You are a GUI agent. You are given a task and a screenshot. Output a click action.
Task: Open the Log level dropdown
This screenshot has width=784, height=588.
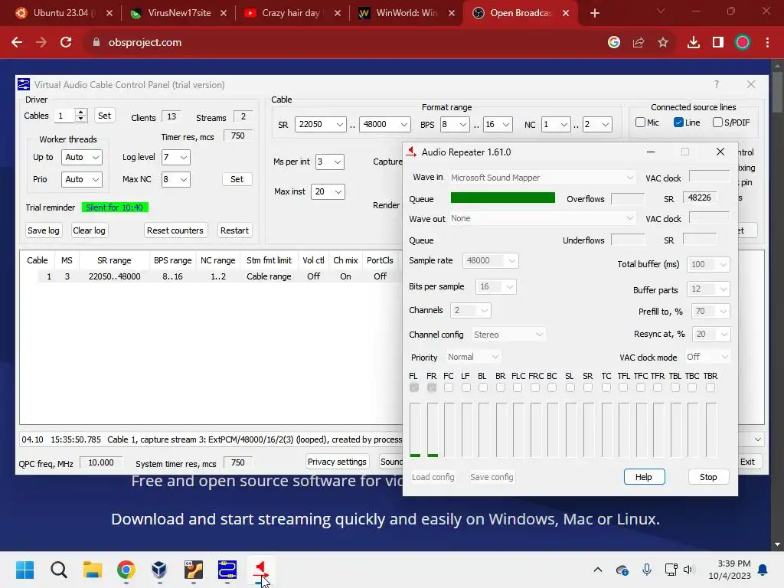176,157
